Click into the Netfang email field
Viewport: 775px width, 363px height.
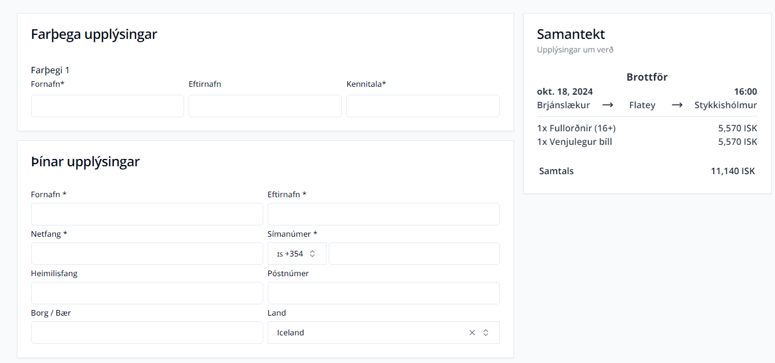pyautogui.click(x=147, y=254)
